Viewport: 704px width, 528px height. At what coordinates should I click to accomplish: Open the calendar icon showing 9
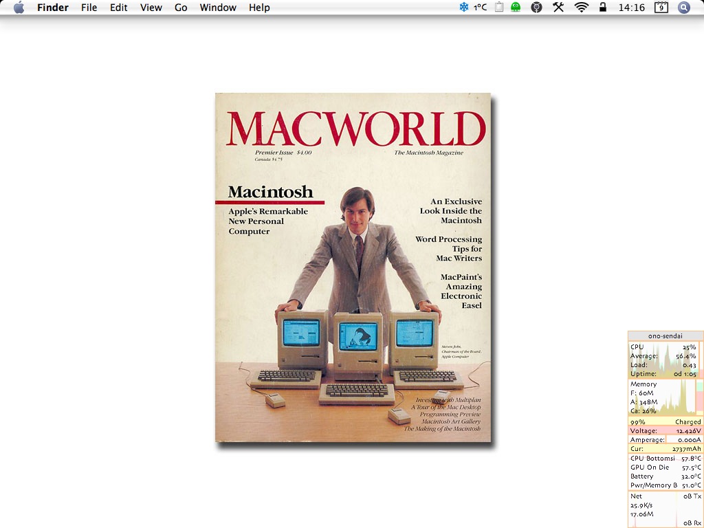(x=661, y=7)
